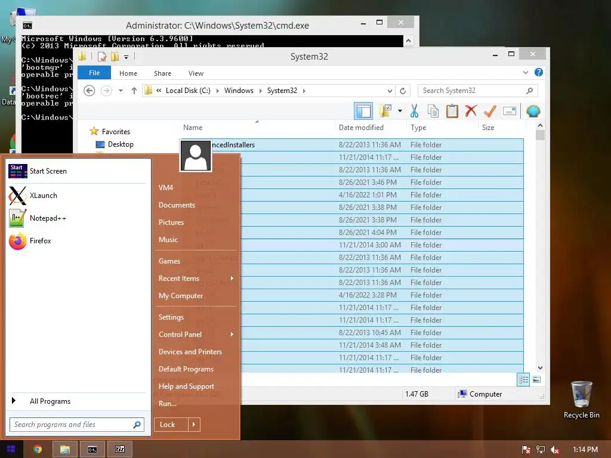611x458 pixels.
Task: Refresh the System32 folder view
Action: coord(403,91)
